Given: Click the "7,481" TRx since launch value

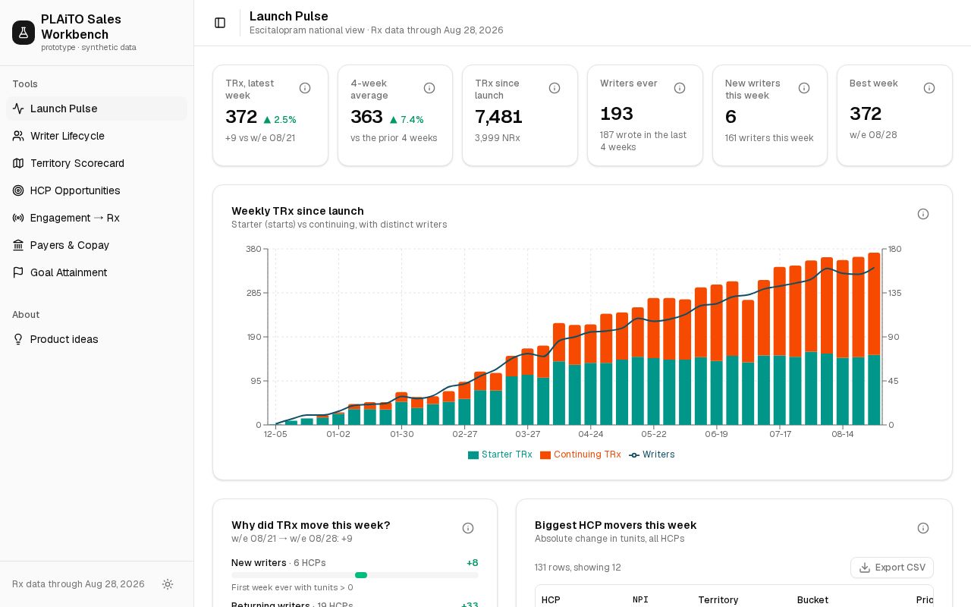Looking at the screenshot, I should (x=498, y=117).
